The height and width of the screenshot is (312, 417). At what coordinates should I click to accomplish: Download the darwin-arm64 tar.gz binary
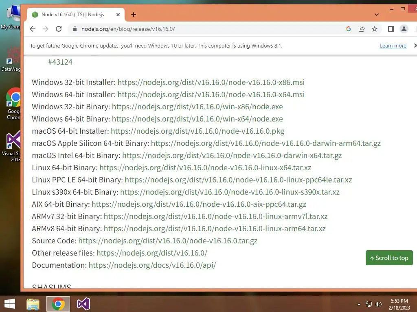(266, 143)
